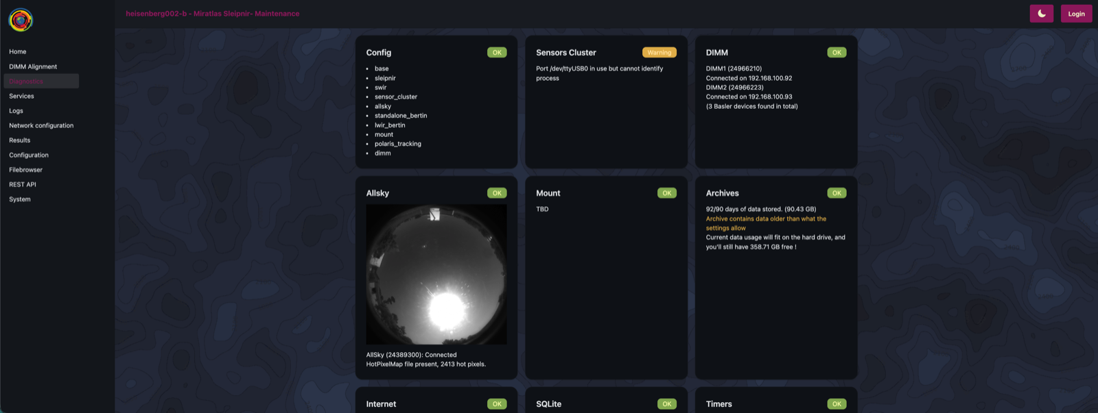
Task: Click 'sleipnir' in the Config list
Action: point(385,78)
